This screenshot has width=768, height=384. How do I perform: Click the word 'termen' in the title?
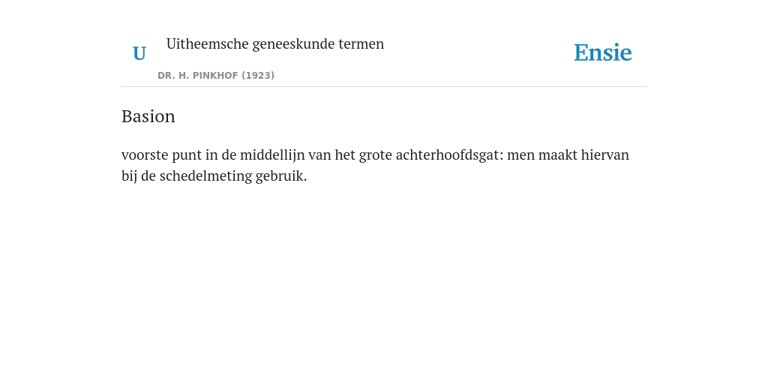[x=361, y=44]
